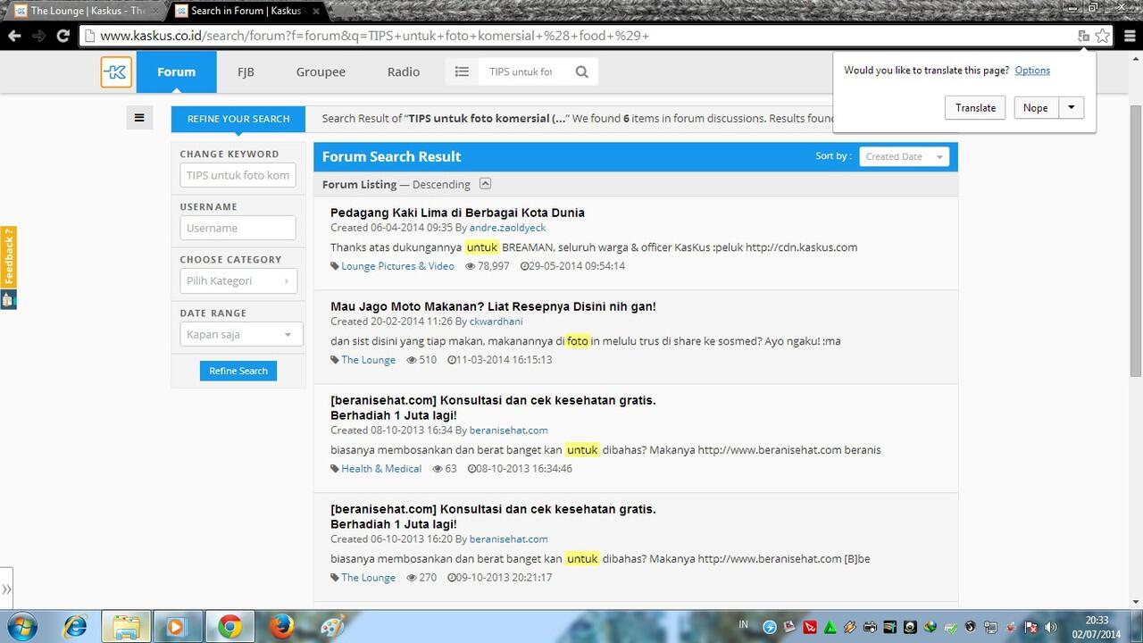Open user andre.zaoldyeck profile link
1143x643 pixels.
pyautogui.click(x=507, y=228)
